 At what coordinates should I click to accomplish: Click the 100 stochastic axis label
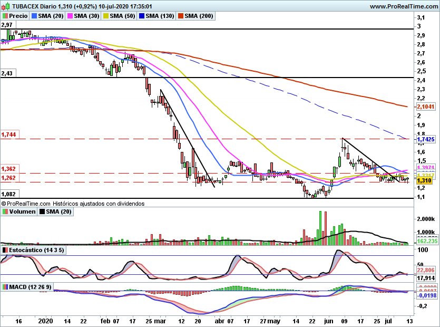click(x=423, y=250)
